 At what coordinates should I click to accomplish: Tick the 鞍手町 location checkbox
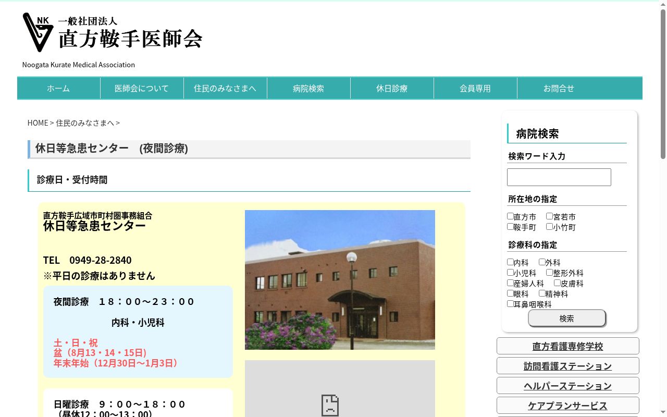coord(510,226)
